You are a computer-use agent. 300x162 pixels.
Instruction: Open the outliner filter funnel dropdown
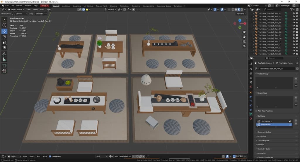coord(292,9)
